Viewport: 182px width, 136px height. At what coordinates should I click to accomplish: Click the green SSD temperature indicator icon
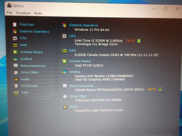tap(160, 89)
